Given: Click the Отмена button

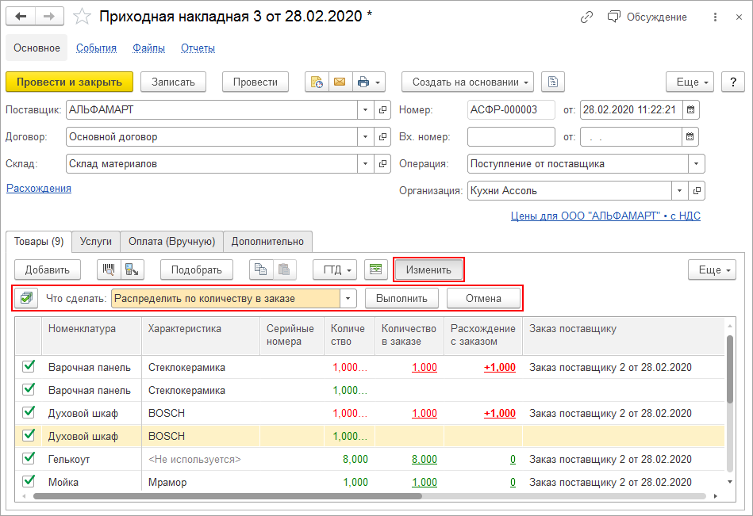Looking at the screenshot, I should (483, 298).
